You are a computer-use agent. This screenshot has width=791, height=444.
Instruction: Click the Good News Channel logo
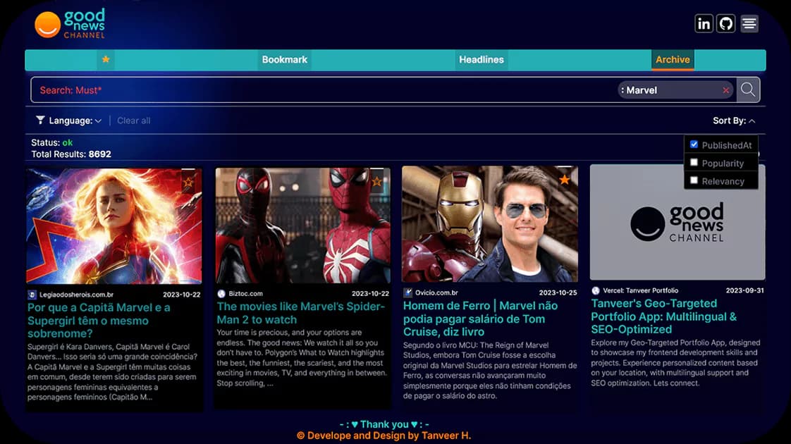point(70,24)
